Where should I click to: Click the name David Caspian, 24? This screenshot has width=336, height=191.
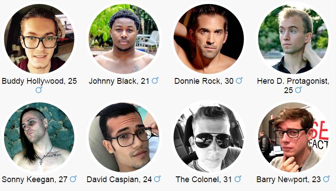pos(119,179)
